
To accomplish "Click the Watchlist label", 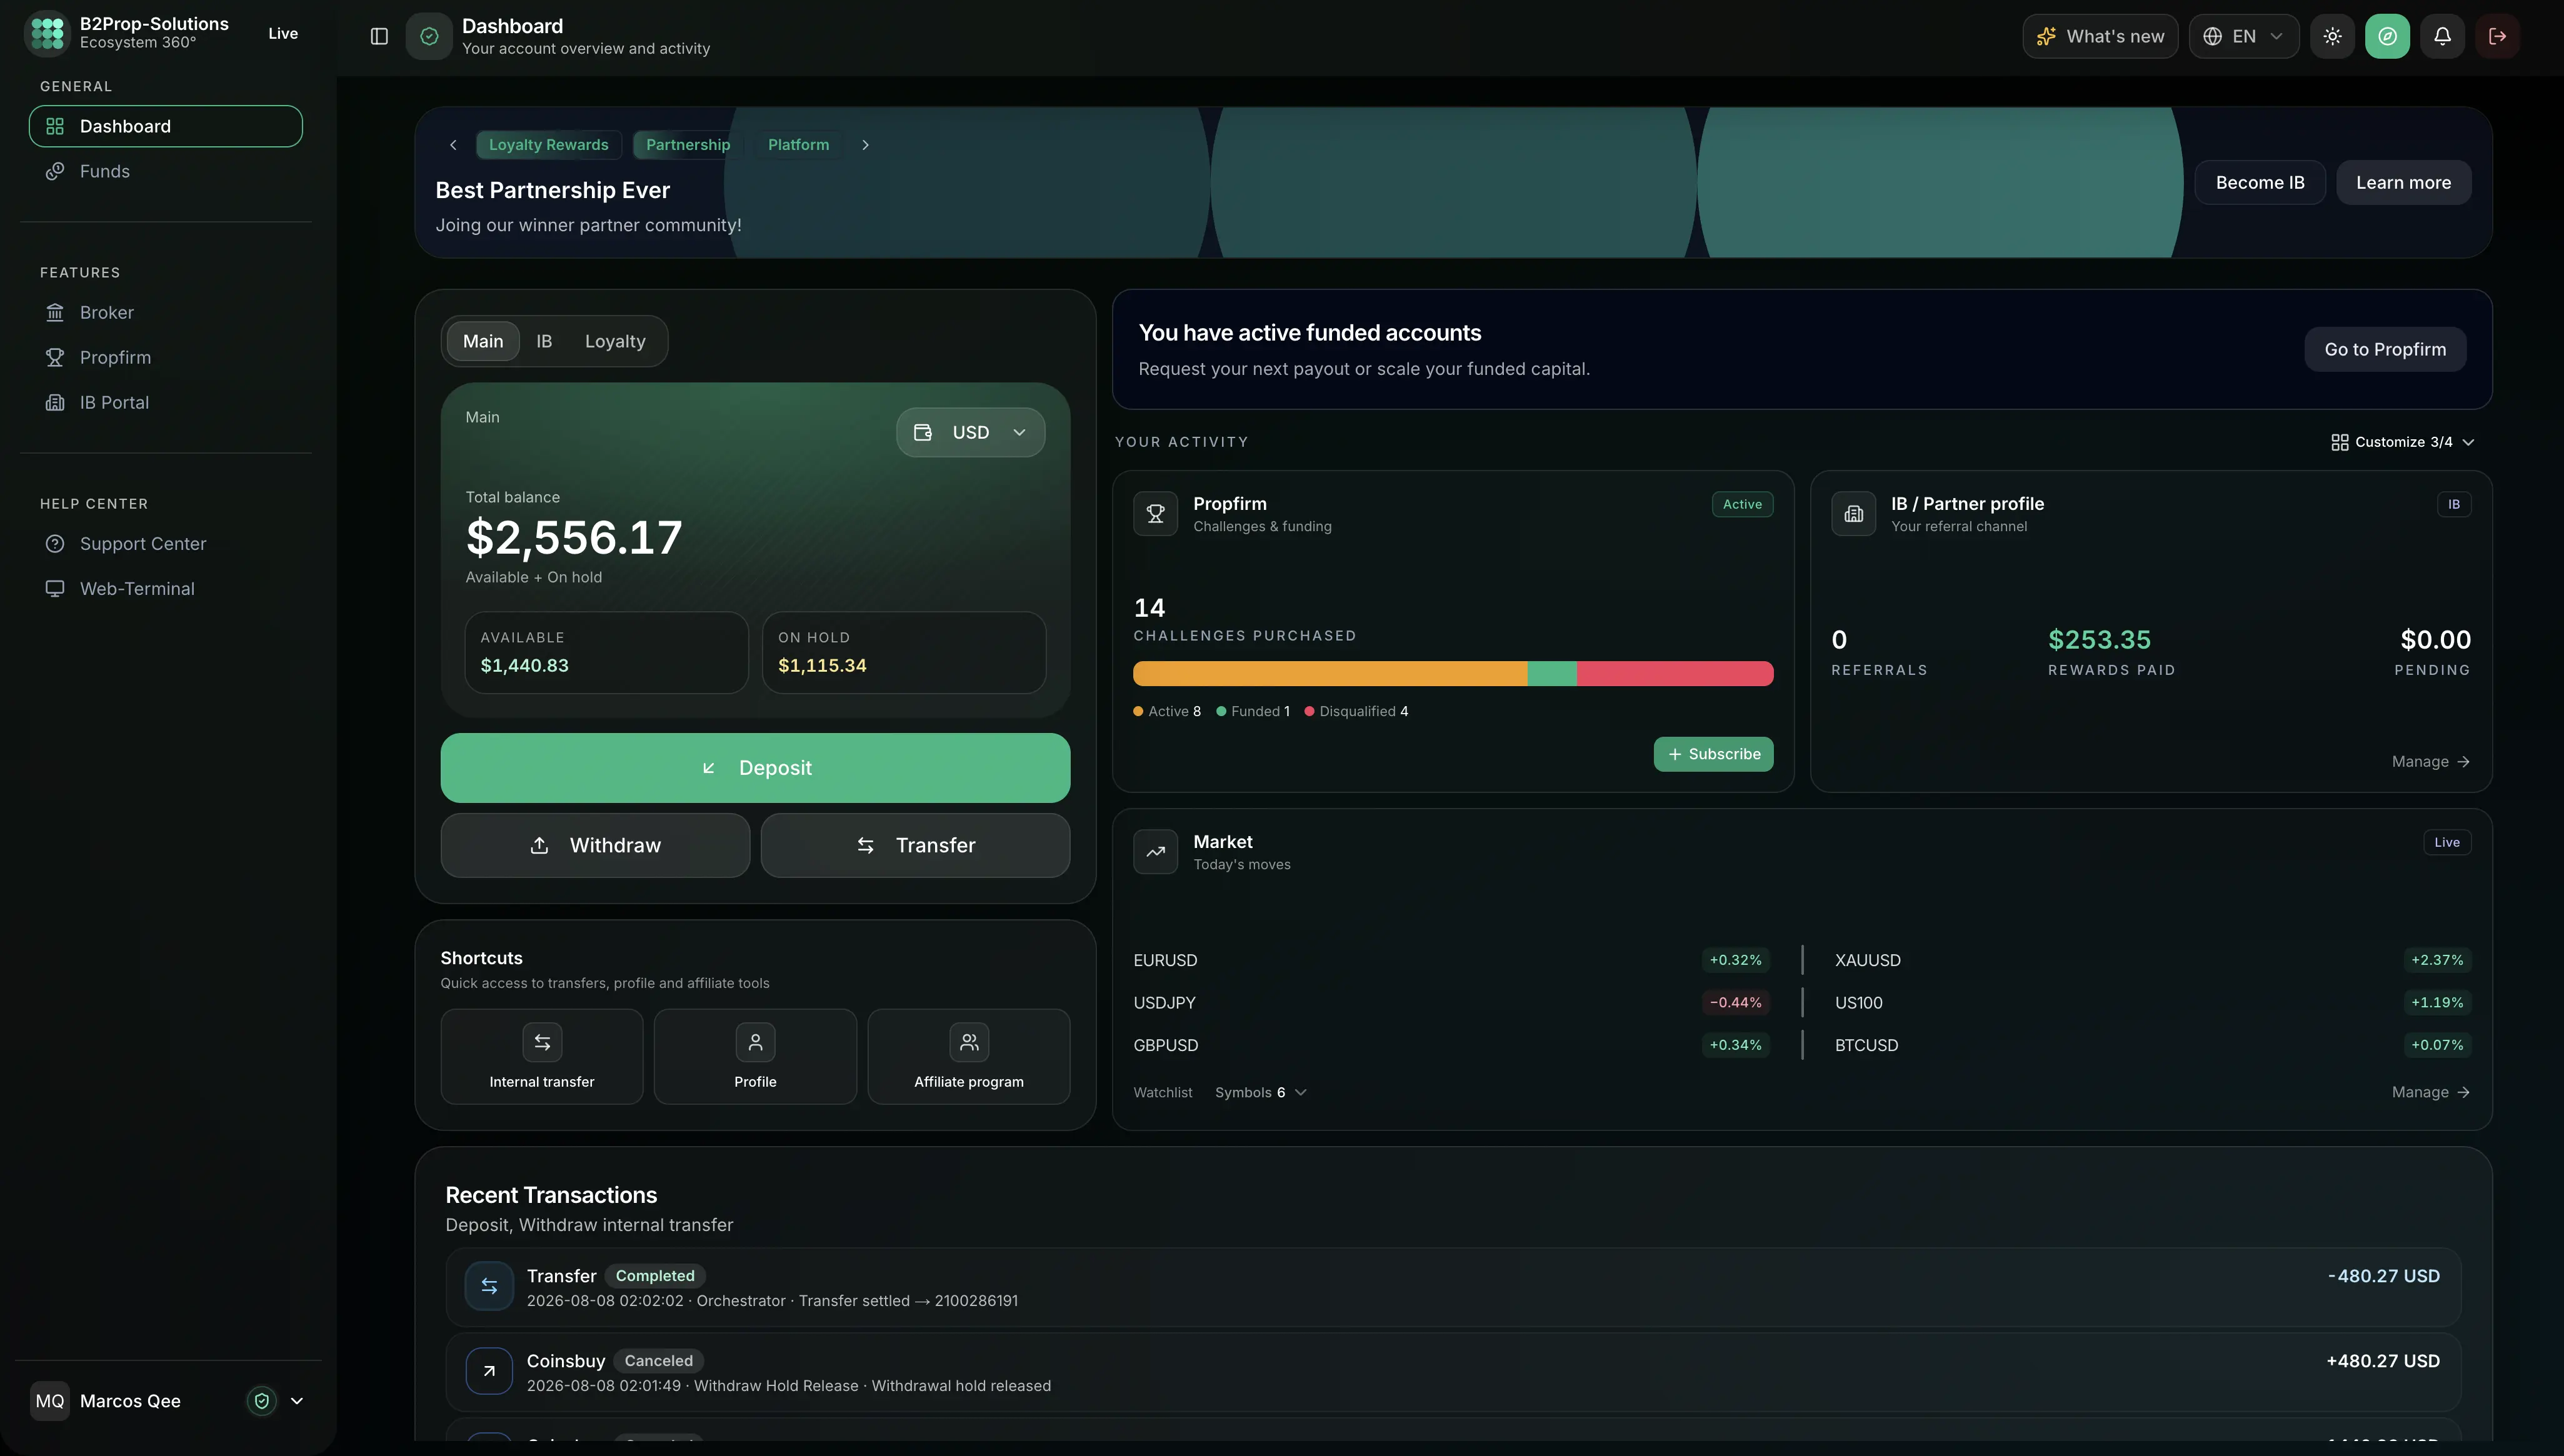I will click(1162, 1092).
